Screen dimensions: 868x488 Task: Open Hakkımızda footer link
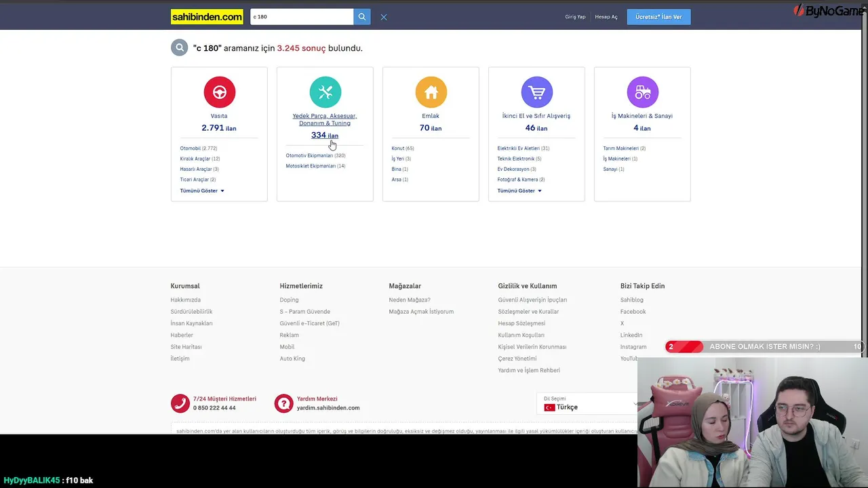(x=186, y=300)
